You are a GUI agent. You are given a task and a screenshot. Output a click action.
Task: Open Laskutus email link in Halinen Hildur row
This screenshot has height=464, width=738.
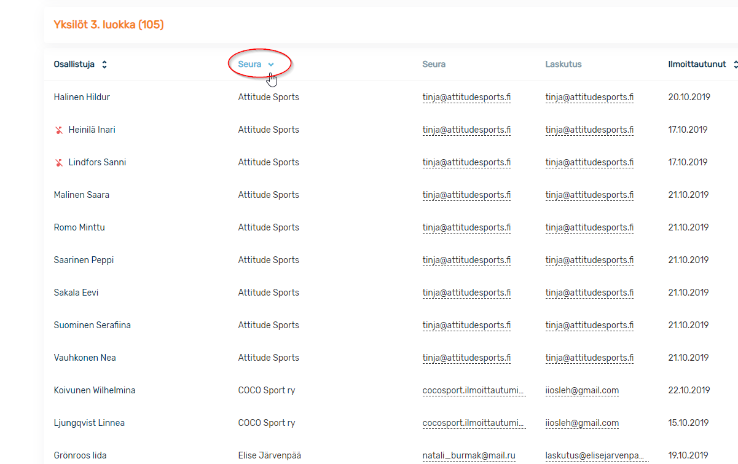[x=589, y=97]
